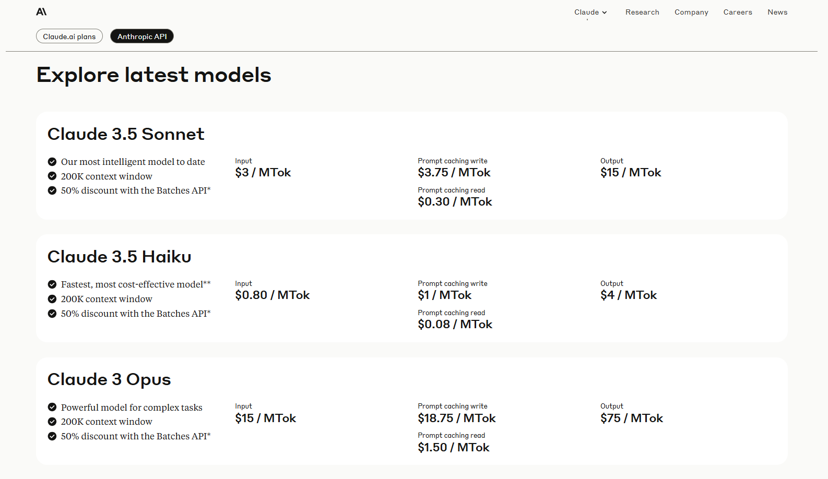Click checkmark icon beside 'Our most intelligent model'
Image resolution: width=828 pixels, height=479 pixels.
point(52,162)
